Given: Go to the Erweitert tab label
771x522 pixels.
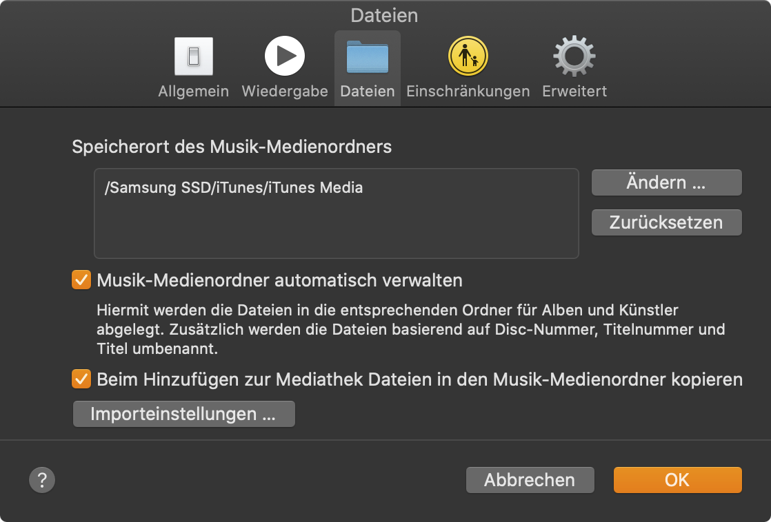Looking at the screenshot, I should coord(574,92).
